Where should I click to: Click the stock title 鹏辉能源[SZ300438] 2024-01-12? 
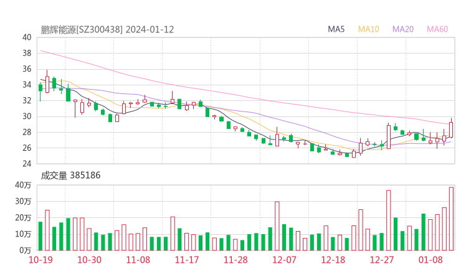pos(107,30)
